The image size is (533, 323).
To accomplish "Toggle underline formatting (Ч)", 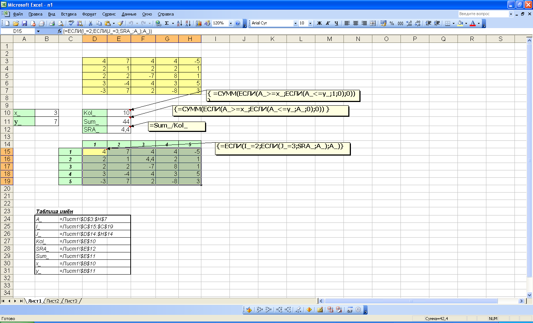I will pos(336,23).
